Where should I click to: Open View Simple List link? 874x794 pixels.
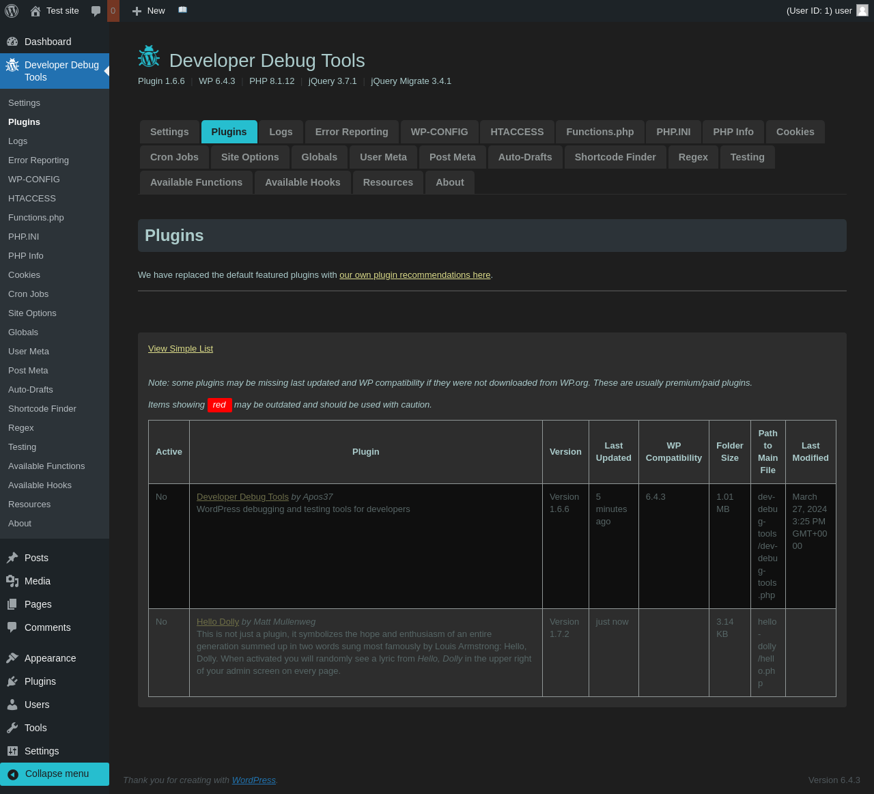click(x=180, y=349)
